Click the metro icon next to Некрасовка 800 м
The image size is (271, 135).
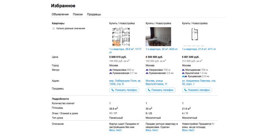pyautogui.click(x=111, y=70)
